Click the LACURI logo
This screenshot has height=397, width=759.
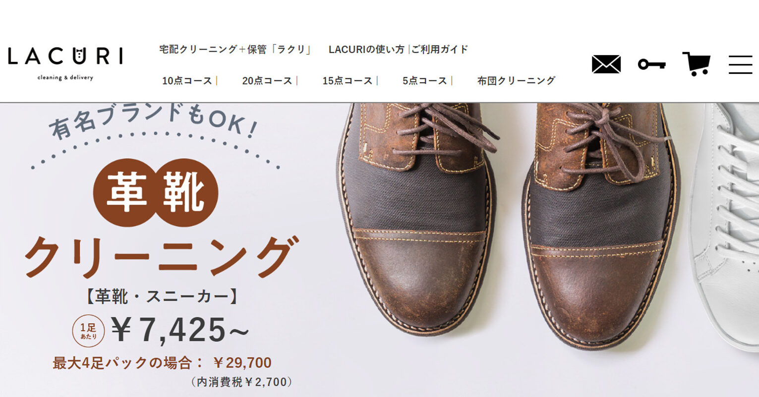coord(65,63)
